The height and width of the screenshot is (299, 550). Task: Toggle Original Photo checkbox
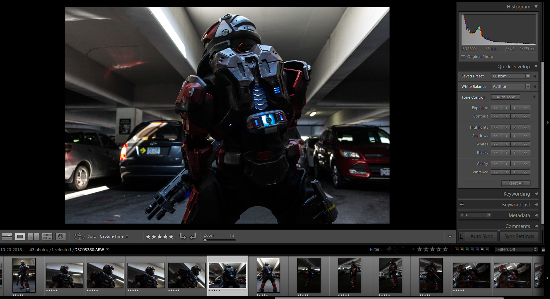463,57
